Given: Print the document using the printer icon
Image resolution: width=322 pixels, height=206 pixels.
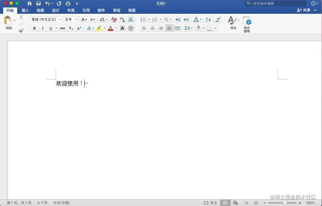Looking at the screenshot, I should (68, 3).
